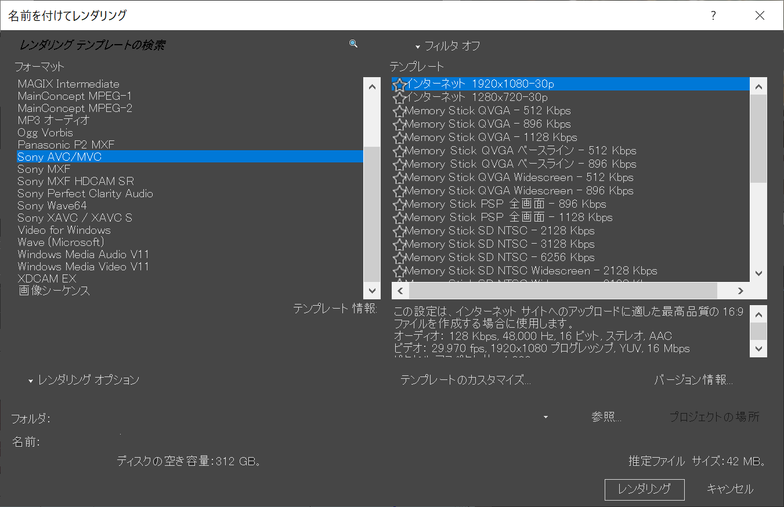Select Sony MXF HDCAM SR format
This screenshot has width=784, height=507.
[190, 181]
